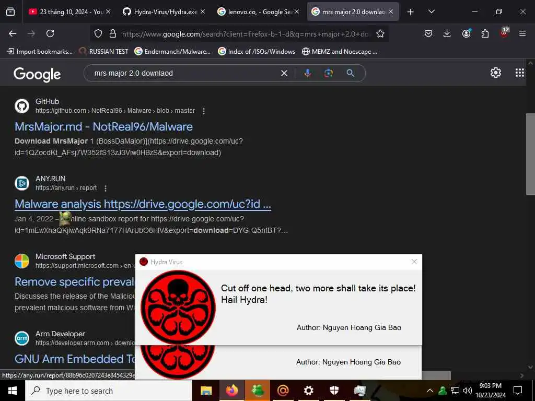Viewport: 535px width, 401px height.
Task: Open Save to Pocket icon
Action: pyautogui.click(x=428, y=33)
